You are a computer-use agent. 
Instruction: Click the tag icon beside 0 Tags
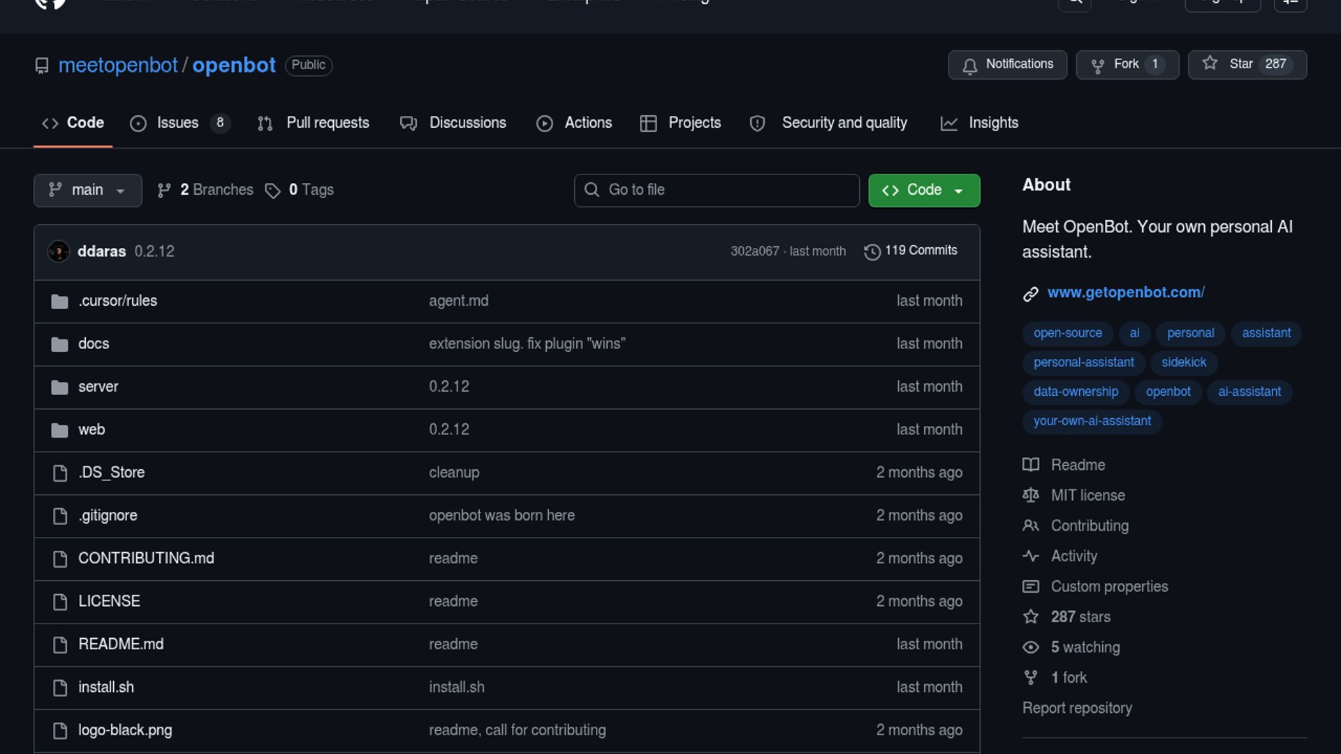(272, 191)
